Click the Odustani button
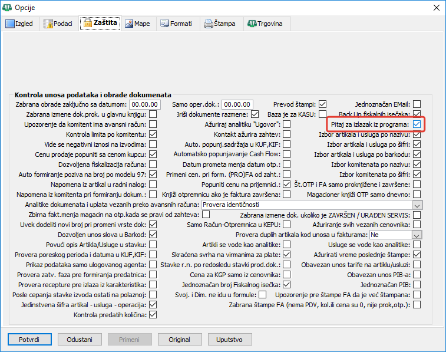 click(x=80, y=340)
